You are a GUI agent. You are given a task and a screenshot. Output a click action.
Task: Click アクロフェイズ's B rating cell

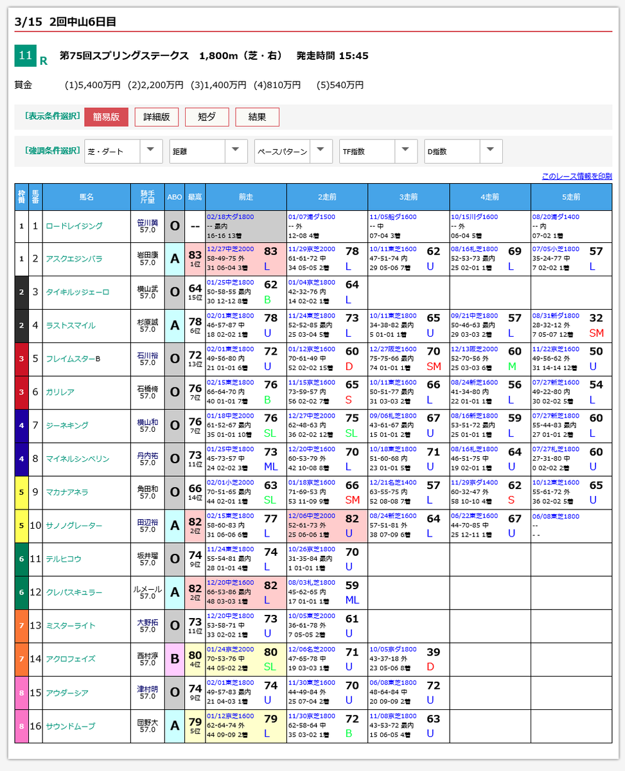pyautogui.click(x=174, y=659)
